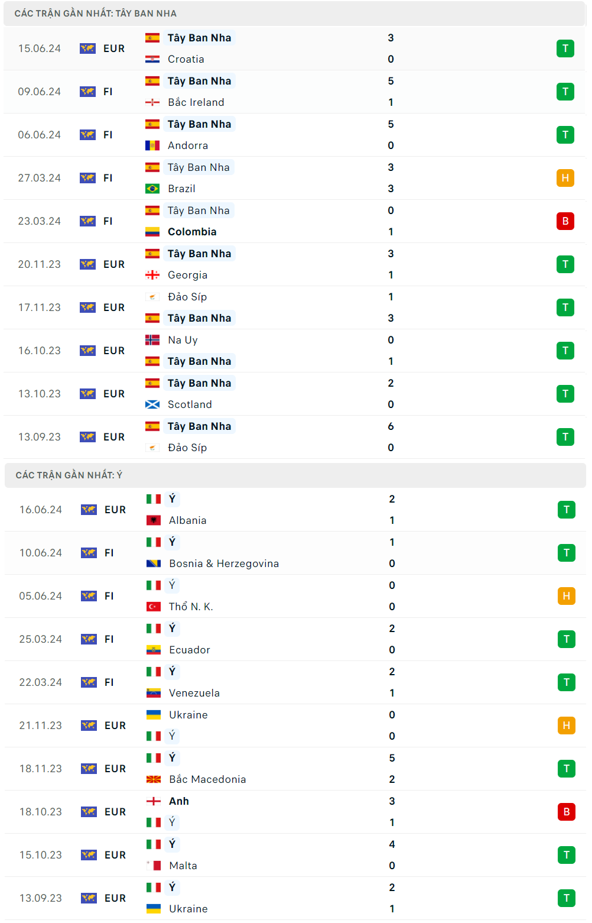Click the Albania flag icon

pos(154,520)
